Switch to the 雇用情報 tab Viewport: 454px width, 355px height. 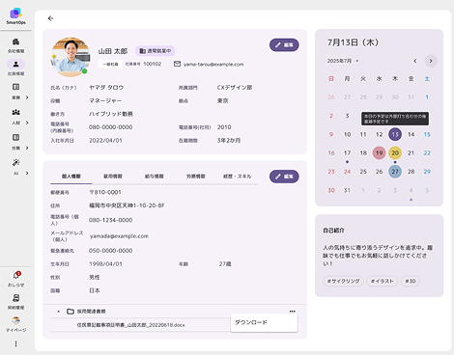point(113,177)
